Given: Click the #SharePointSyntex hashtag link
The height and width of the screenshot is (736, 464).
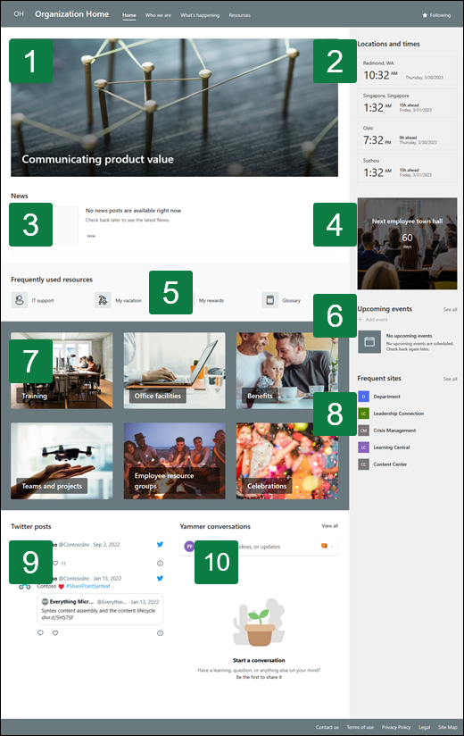Looking at the screenshot, I should point(88,586).
